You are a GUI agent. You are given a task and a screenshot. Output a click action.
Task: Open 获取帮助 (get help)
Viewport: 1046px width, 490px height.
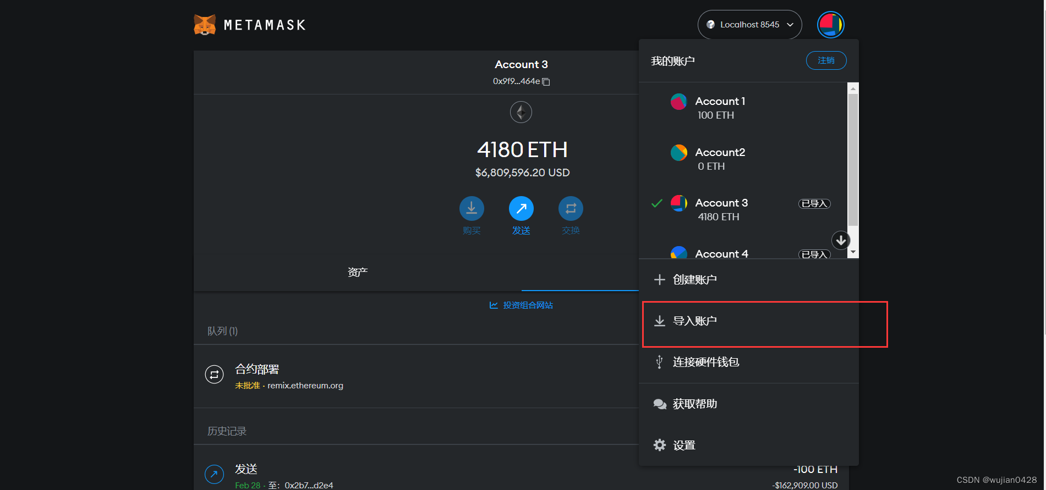click(748, 404)
